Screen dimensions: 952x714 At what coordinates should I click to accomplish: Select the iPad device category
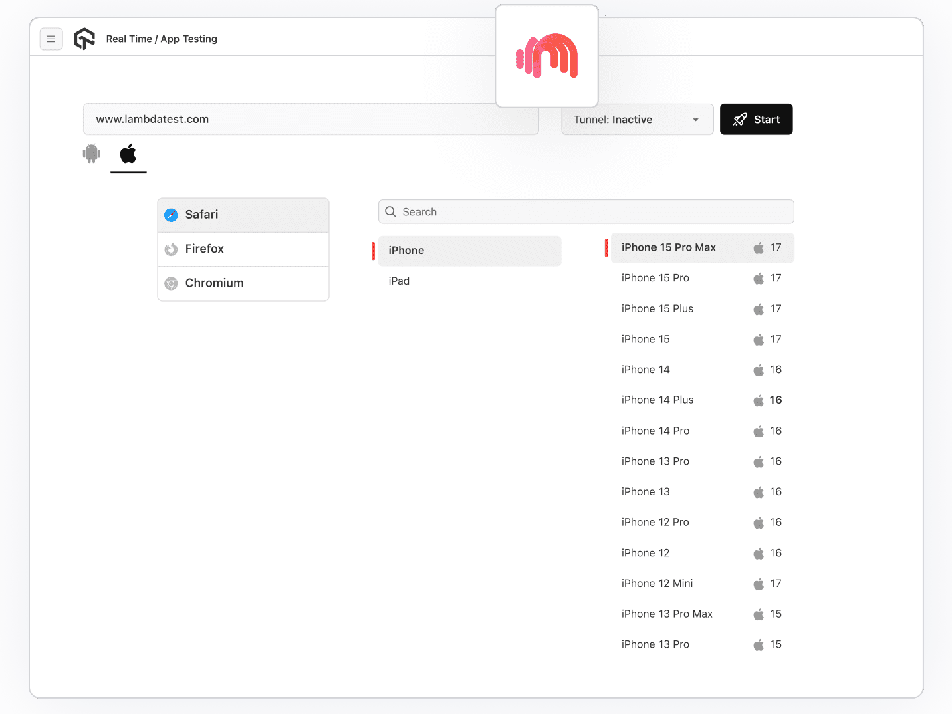pyautogui.click(x=399, y=281)
